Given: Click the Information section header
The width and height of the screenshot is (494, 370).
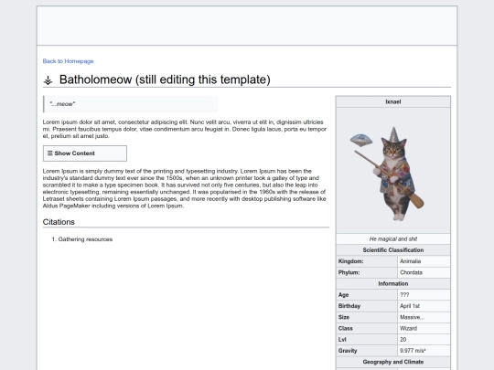Looking at the screenshot, I should tap(393, 284).
